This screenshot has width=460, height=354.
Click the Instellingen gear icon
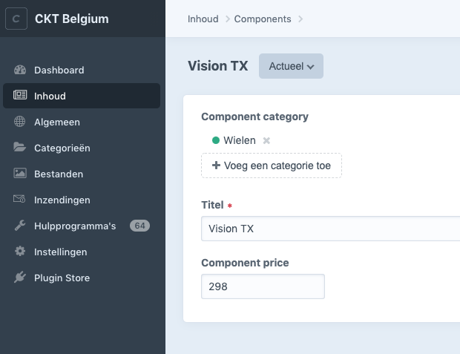point(20,252)
